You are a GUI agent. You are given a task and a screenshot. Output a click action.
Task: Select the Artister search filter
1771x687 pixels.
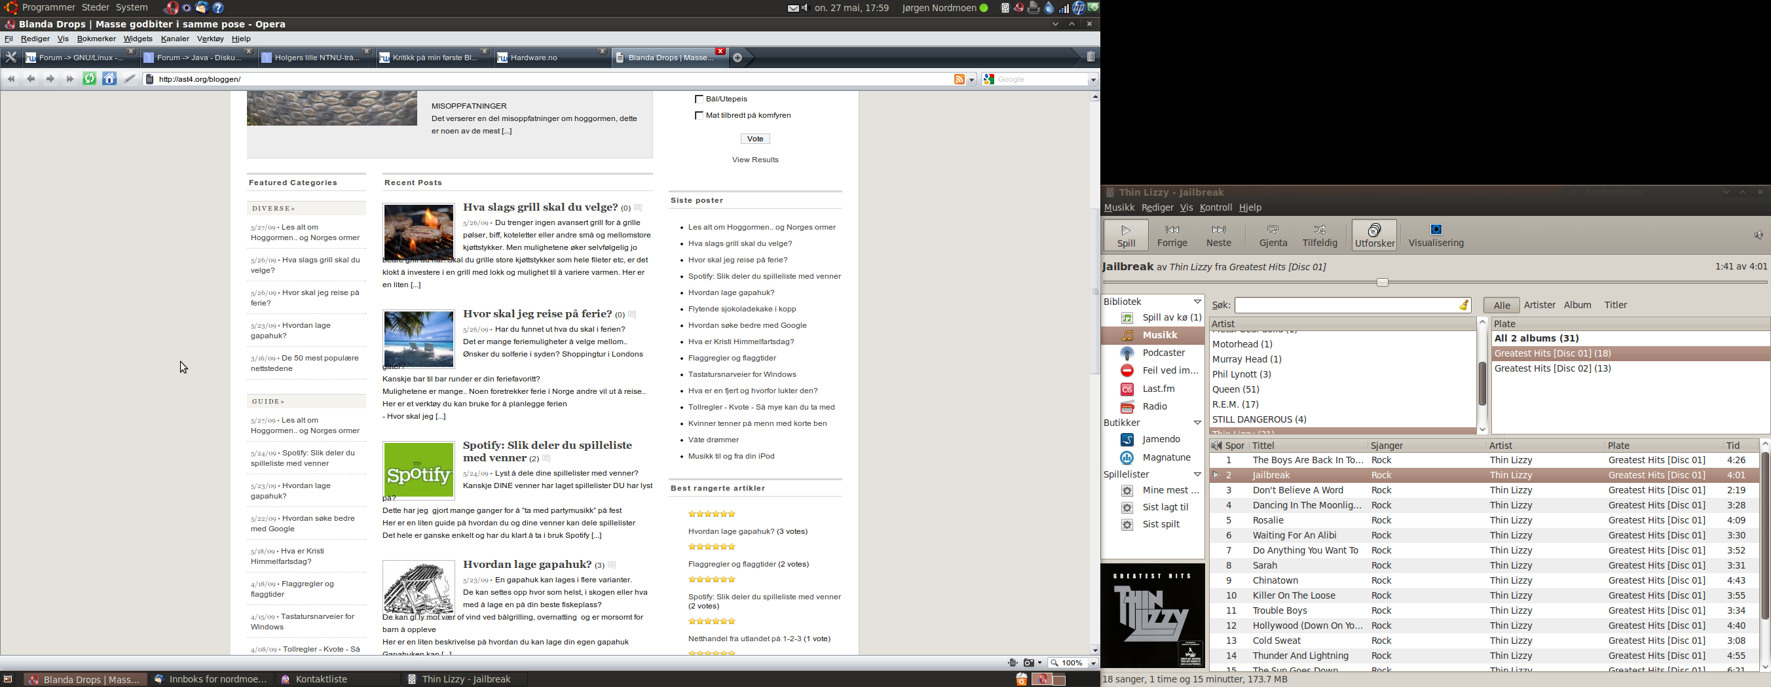(x=1539, y=306)
